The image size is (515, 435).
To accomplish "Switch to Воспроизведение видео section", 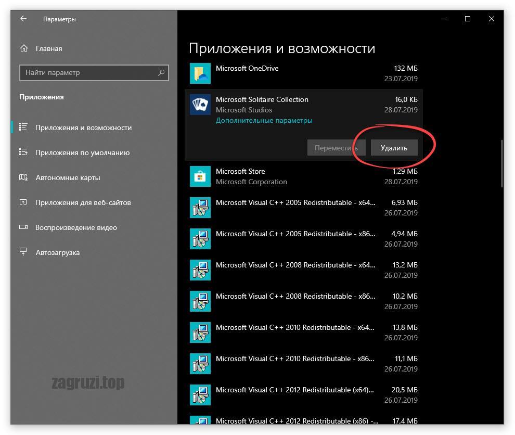I will 76,227.
